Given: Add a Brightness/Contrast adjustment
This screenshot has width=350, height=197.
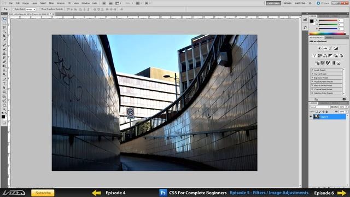Looking at the screenshot, I should click(320, 49).
